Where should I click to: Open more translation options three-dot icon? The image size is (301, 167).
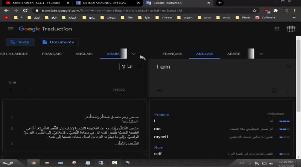coord(287,91)
